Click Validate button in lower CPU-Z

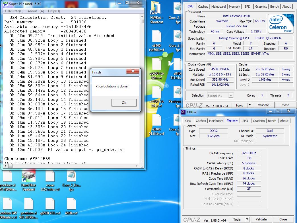[261, 219]
